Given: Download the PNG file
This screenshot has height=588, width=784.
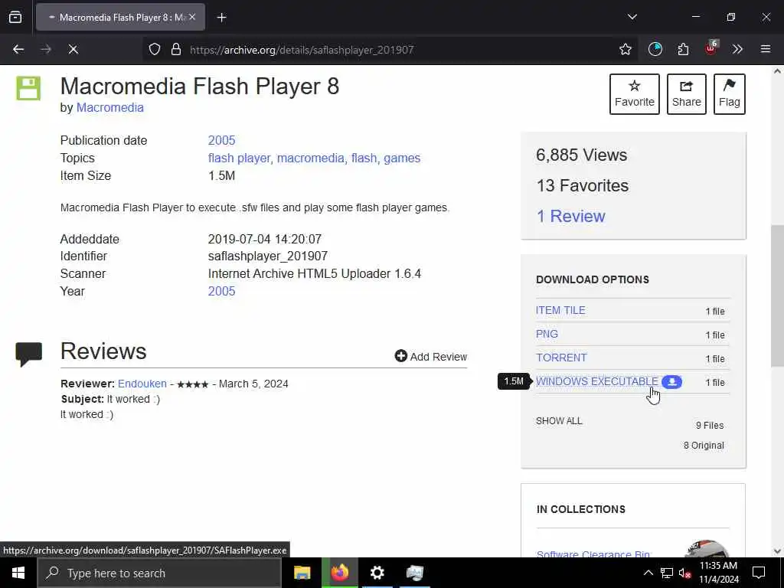Looking at the screenshot, I should tap(547, 334).
